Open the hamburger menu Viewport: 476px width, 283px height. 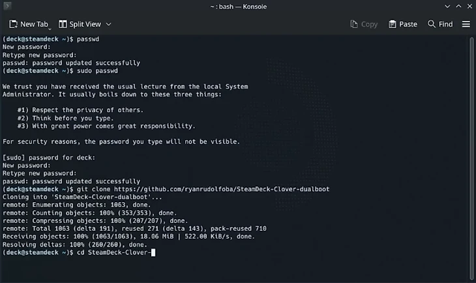point(466,24)
